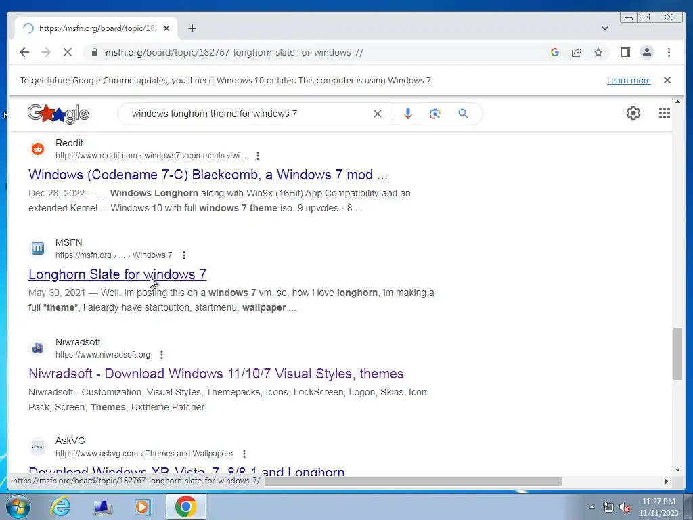Click the Google icon in address bar
This screenshot has width=693, height=520.
555,52
